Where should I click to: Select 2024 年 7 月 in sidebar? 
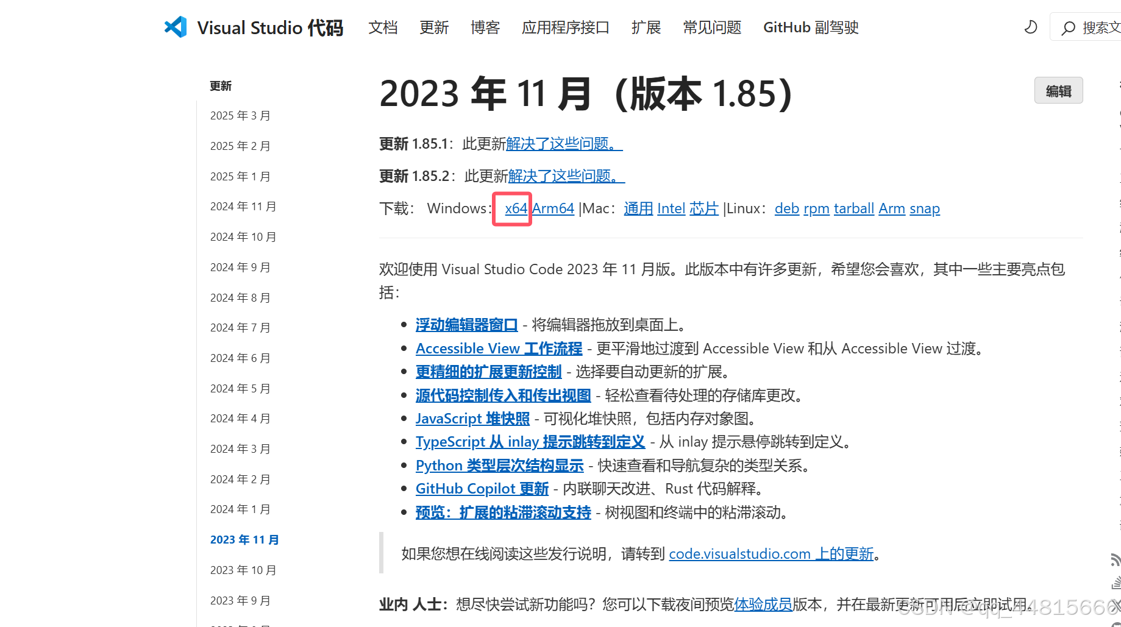240,328
